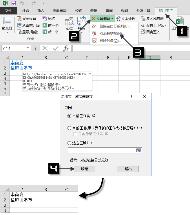Switch to the 开发工具 tab
Screen dimensions: 190x215
pyautogui.click(x=143, y=10)
